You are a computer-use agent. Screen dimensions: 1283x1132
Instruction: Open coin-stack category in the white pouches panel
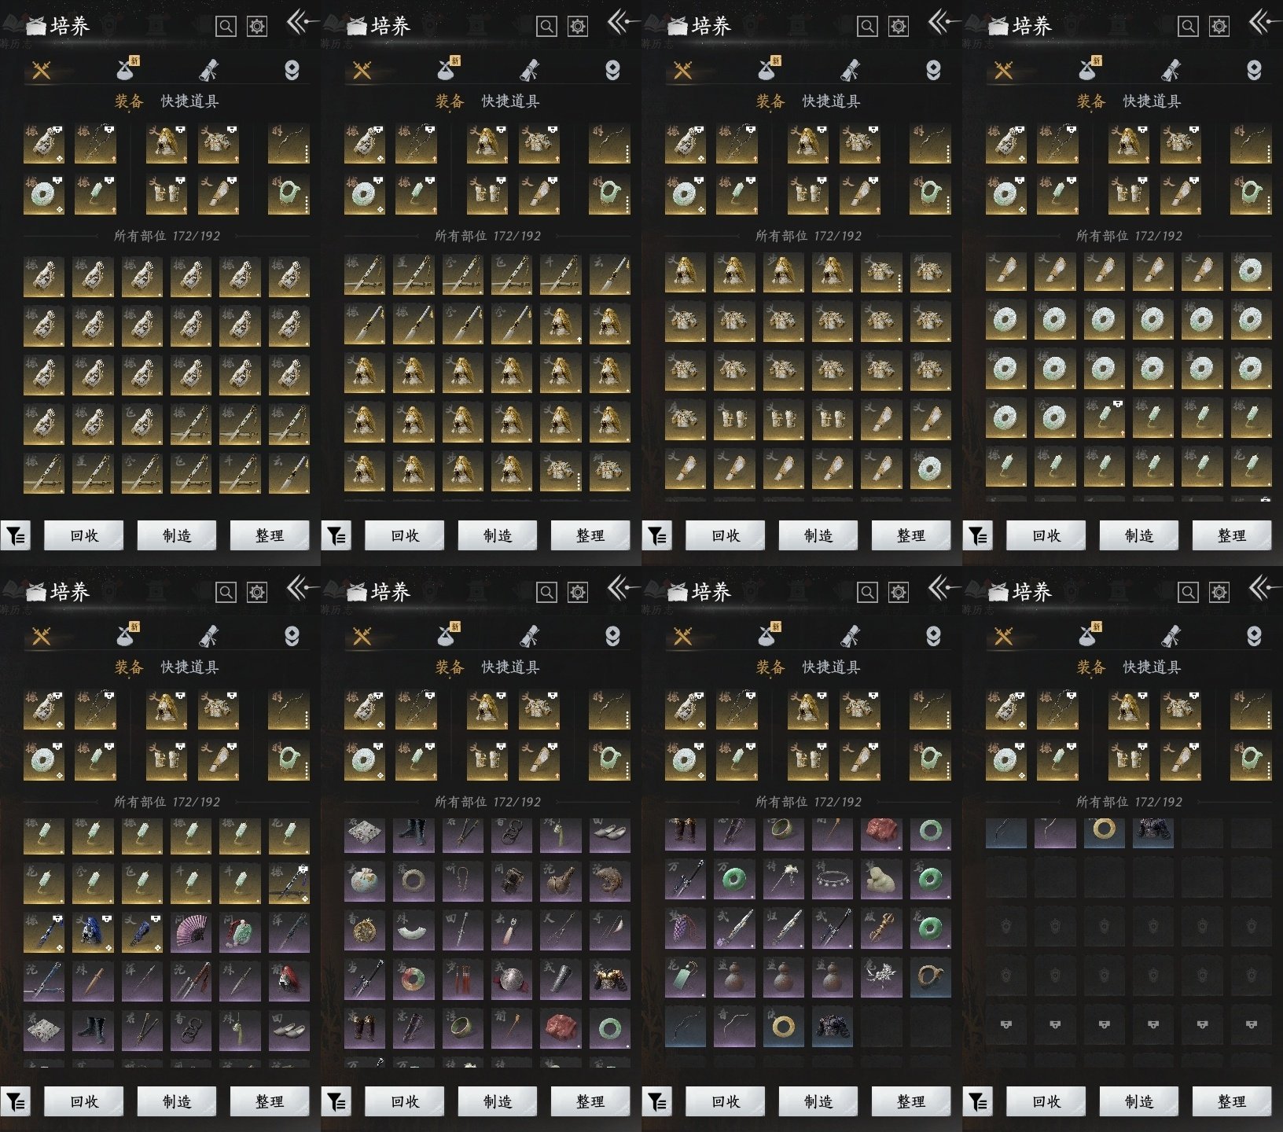coord(292,70)
